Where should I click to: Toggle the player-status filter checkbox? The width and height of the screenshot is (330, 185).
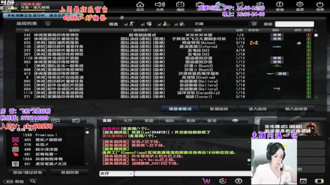(159, 25)
